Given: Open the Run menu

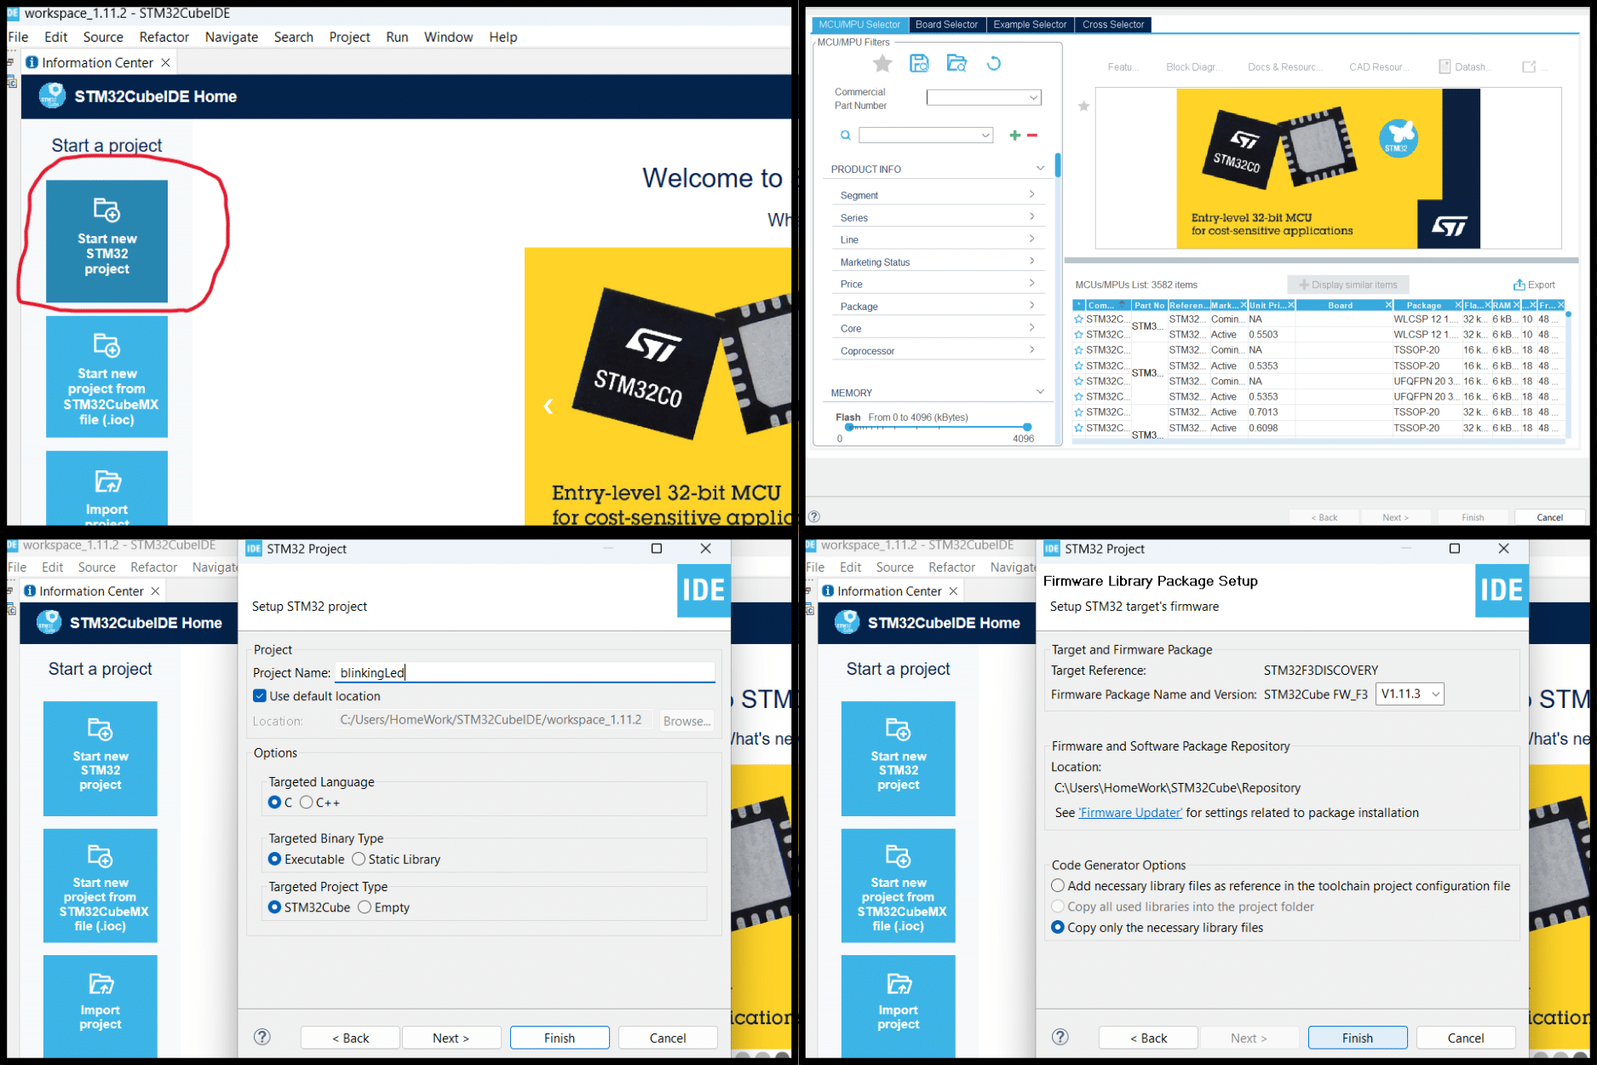Looking at the screenshot, I should tap(397, 37).
